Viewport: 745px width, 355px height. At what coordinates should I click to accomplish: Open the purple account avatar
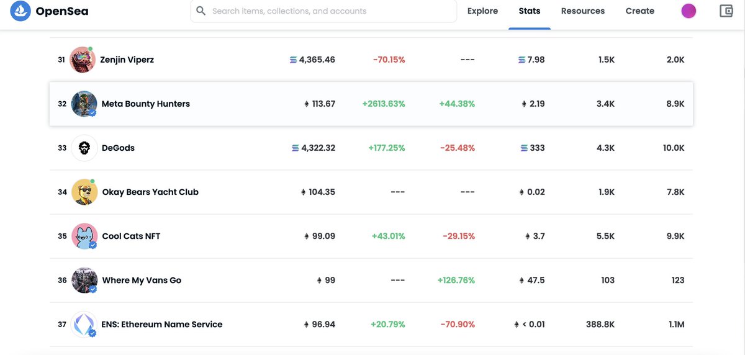pos(689,11)
